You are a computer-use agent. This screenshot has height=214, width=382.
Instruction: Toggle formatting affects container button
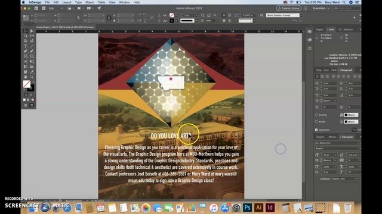(26, 95)
